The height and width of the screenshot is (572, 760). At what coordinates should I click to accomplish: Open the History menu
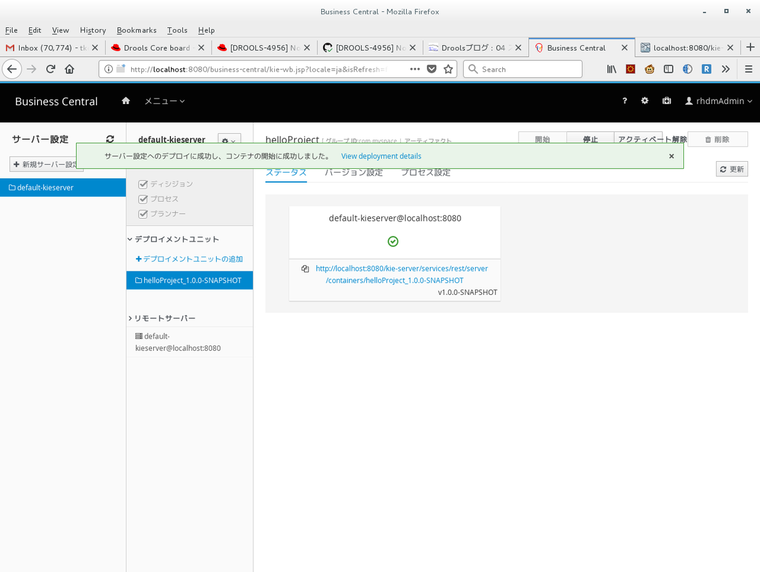click(93, 30)
